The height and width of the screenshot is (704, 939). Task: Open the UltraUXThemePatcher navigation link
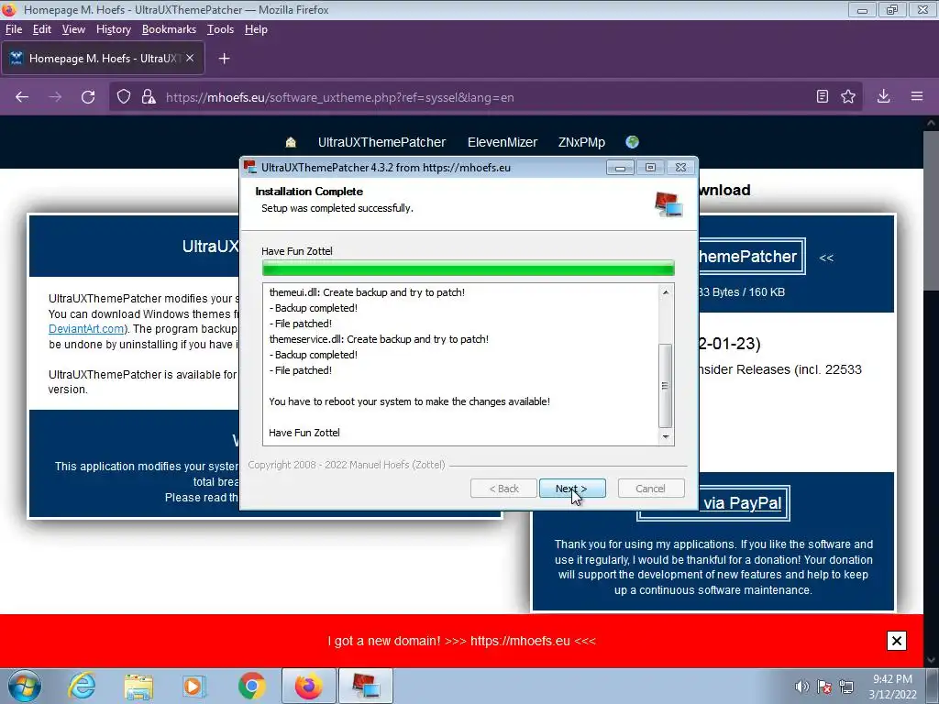[x=381, y=142]
